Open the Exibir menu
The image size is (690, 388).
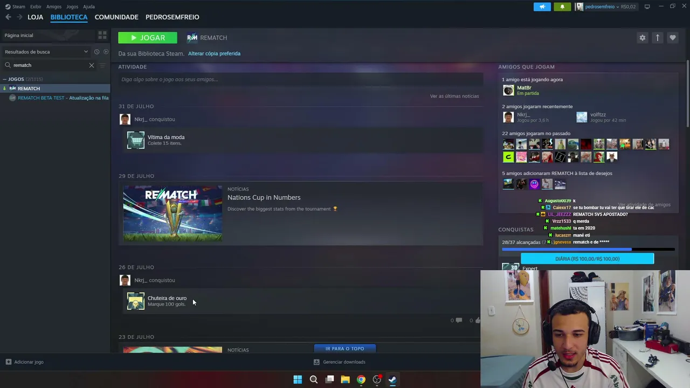(x=36, y=6)
